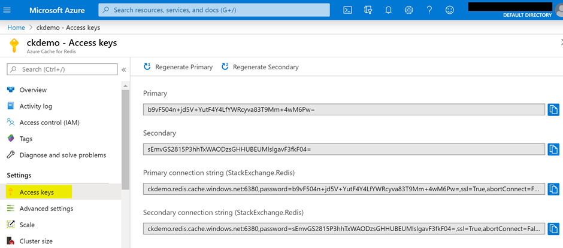Image resolution: width=563 pixels, height=248 pixels.
Task: Open the DEFAULT DIRECTORY account menu
Action: coord(527,15)
